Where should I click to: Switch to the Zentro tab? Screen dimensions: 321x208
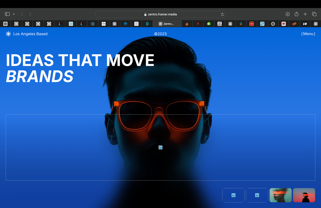click(x=167, y=24)
